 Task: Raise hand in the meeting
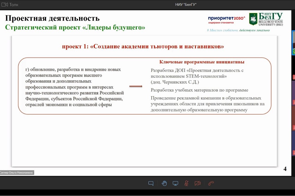pyautogui.click(x=164, y=183)
